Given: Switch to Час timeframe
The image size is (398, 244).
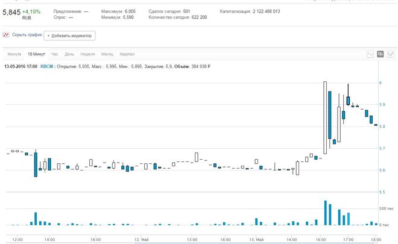Looking at the screenshot, I should [x=55, y=54].
